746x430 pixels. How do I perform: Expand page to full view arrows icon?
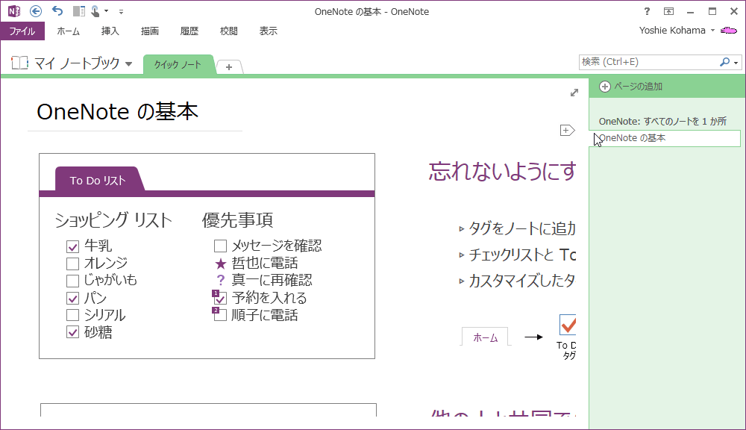[574, 93]
